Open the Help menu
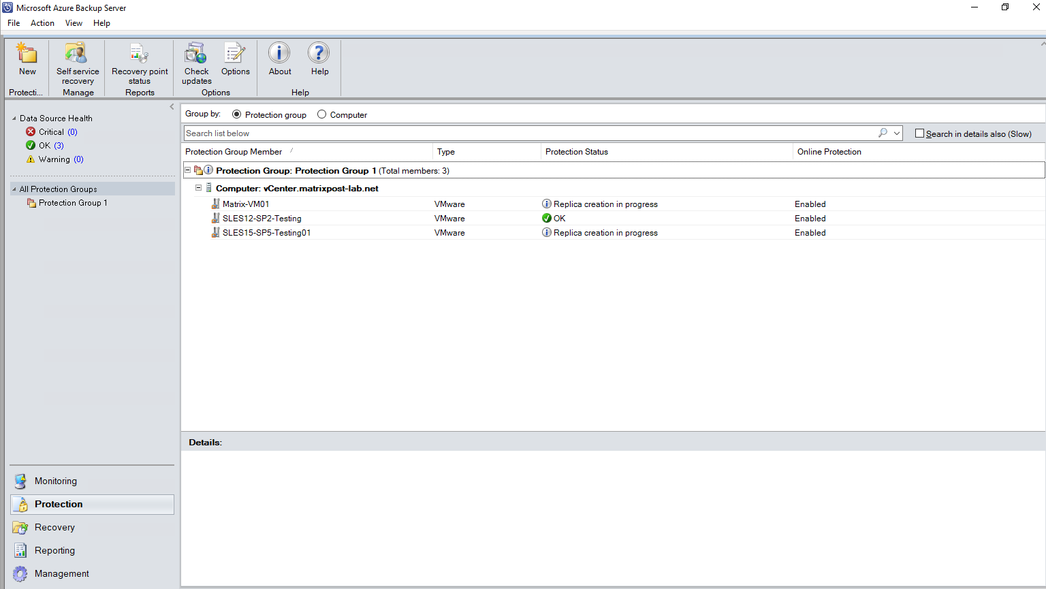1046x589 pixels. [x=101, y=23]
